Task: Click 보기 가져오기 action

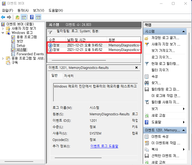Action: tap(163, 51)
